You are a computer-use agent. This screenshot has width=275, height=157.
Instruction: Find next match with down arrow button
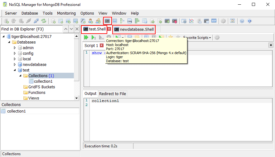[71, 29]
